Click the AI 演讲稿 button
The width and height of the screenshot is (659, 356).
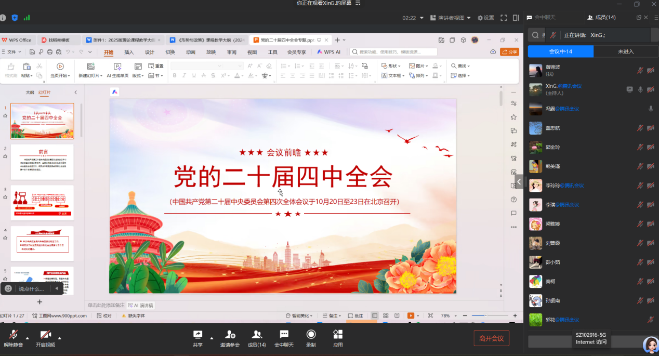point(141,306)
